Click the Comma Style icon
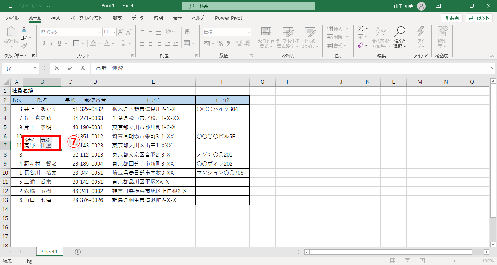The width and height of the screenshot is (497, 265). [228, 43]
